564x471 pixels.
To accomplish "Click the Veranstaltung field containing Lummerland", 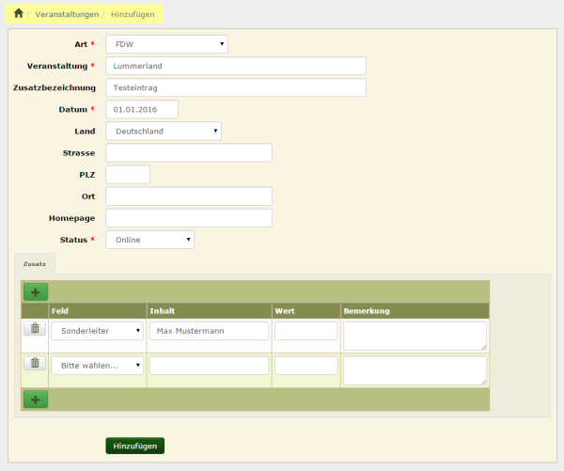I will click(x=235, y=66).
